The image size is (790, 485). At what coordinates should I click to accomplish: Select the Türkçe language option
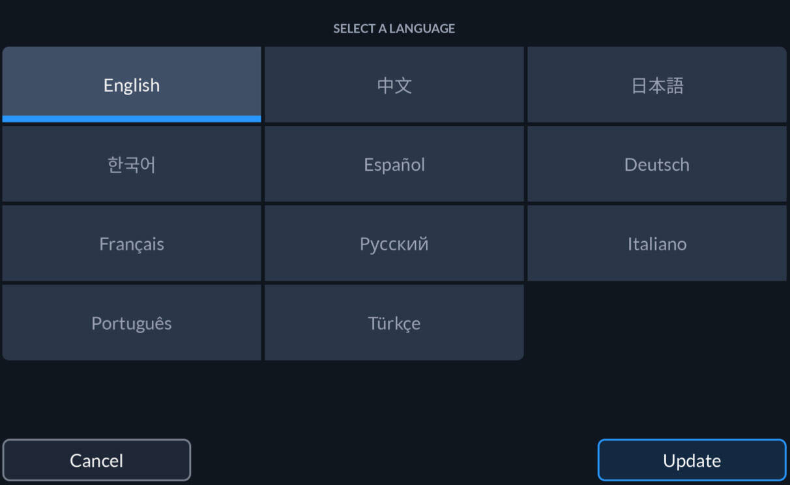(x=394, y=323)
